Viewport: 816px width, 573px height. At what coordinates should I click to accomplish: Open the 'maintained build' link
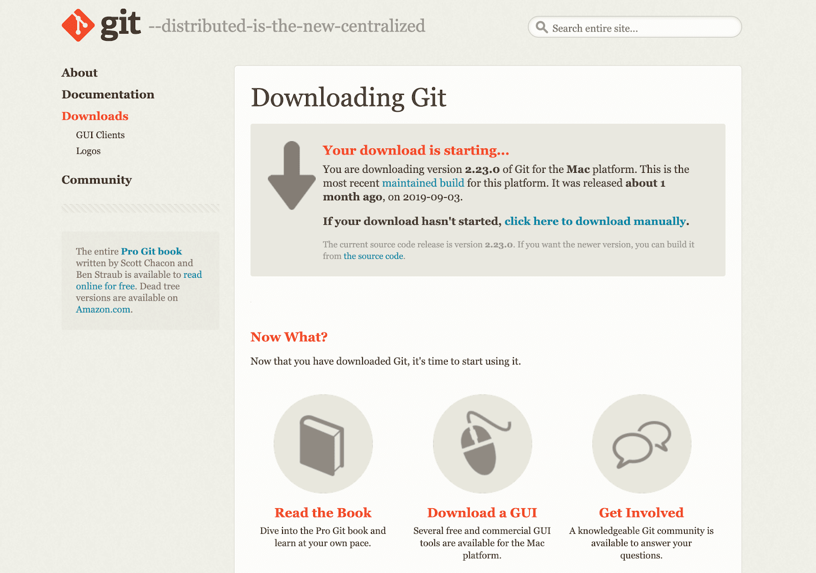[423, 183]
